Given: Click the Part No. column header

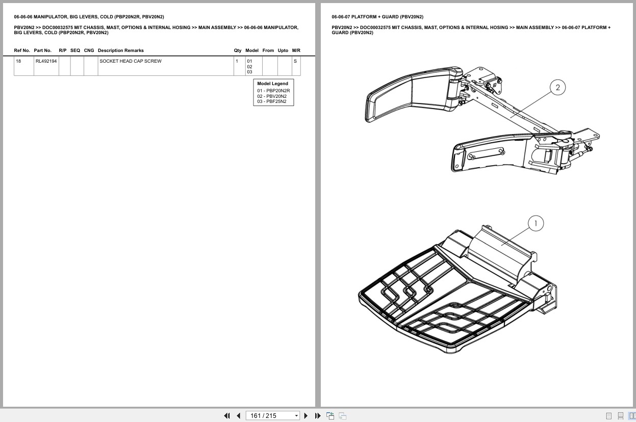Looking at the screenshot, I should tap(43, 50).
